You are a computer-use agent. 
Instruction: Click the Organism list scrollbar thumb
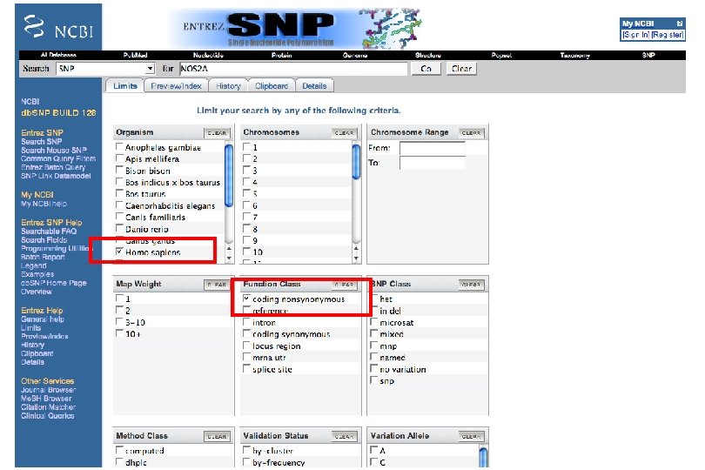pos(229,176)
